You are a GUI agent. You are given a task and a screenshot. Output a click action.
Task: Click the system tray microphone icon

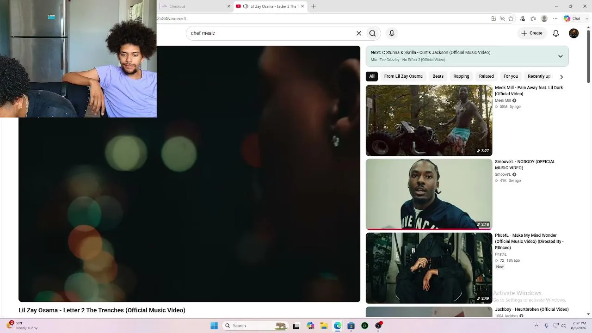coord(547,326)
